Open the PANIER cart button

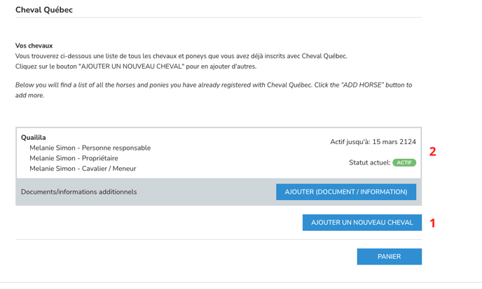(389, 257)
